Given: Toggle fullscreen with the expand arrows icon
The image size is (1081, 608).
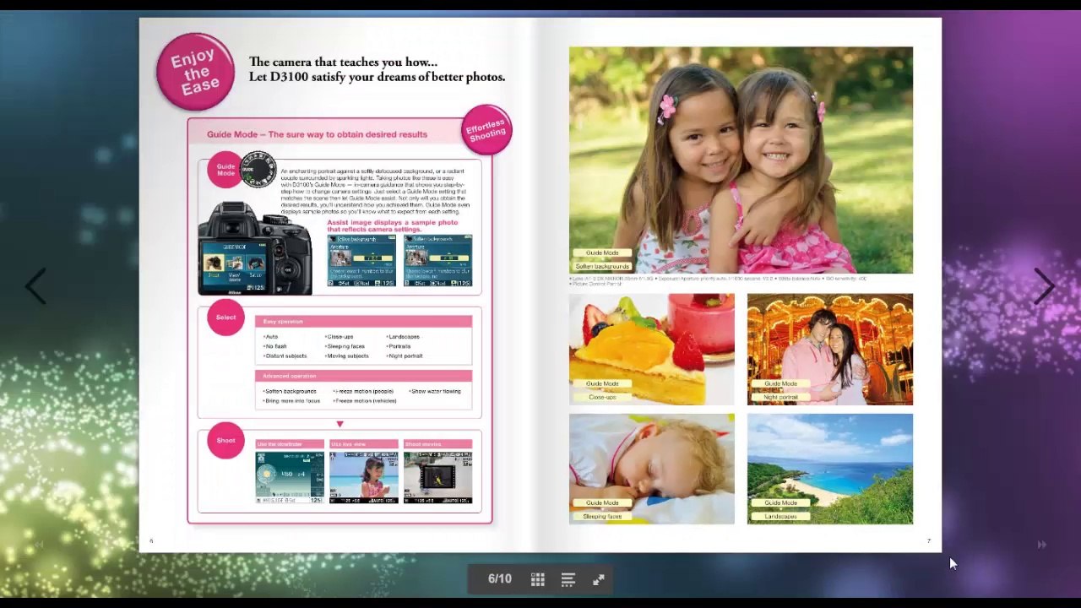Looking at the screenshot, I should coord(599,579).
